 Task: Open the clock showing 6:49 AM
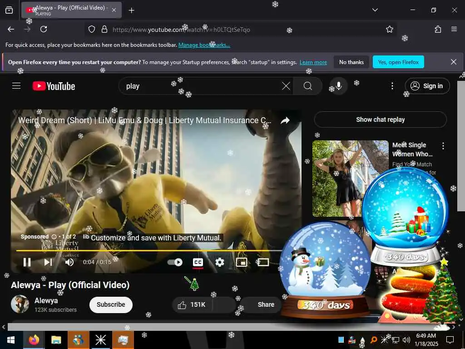point(426,340)
